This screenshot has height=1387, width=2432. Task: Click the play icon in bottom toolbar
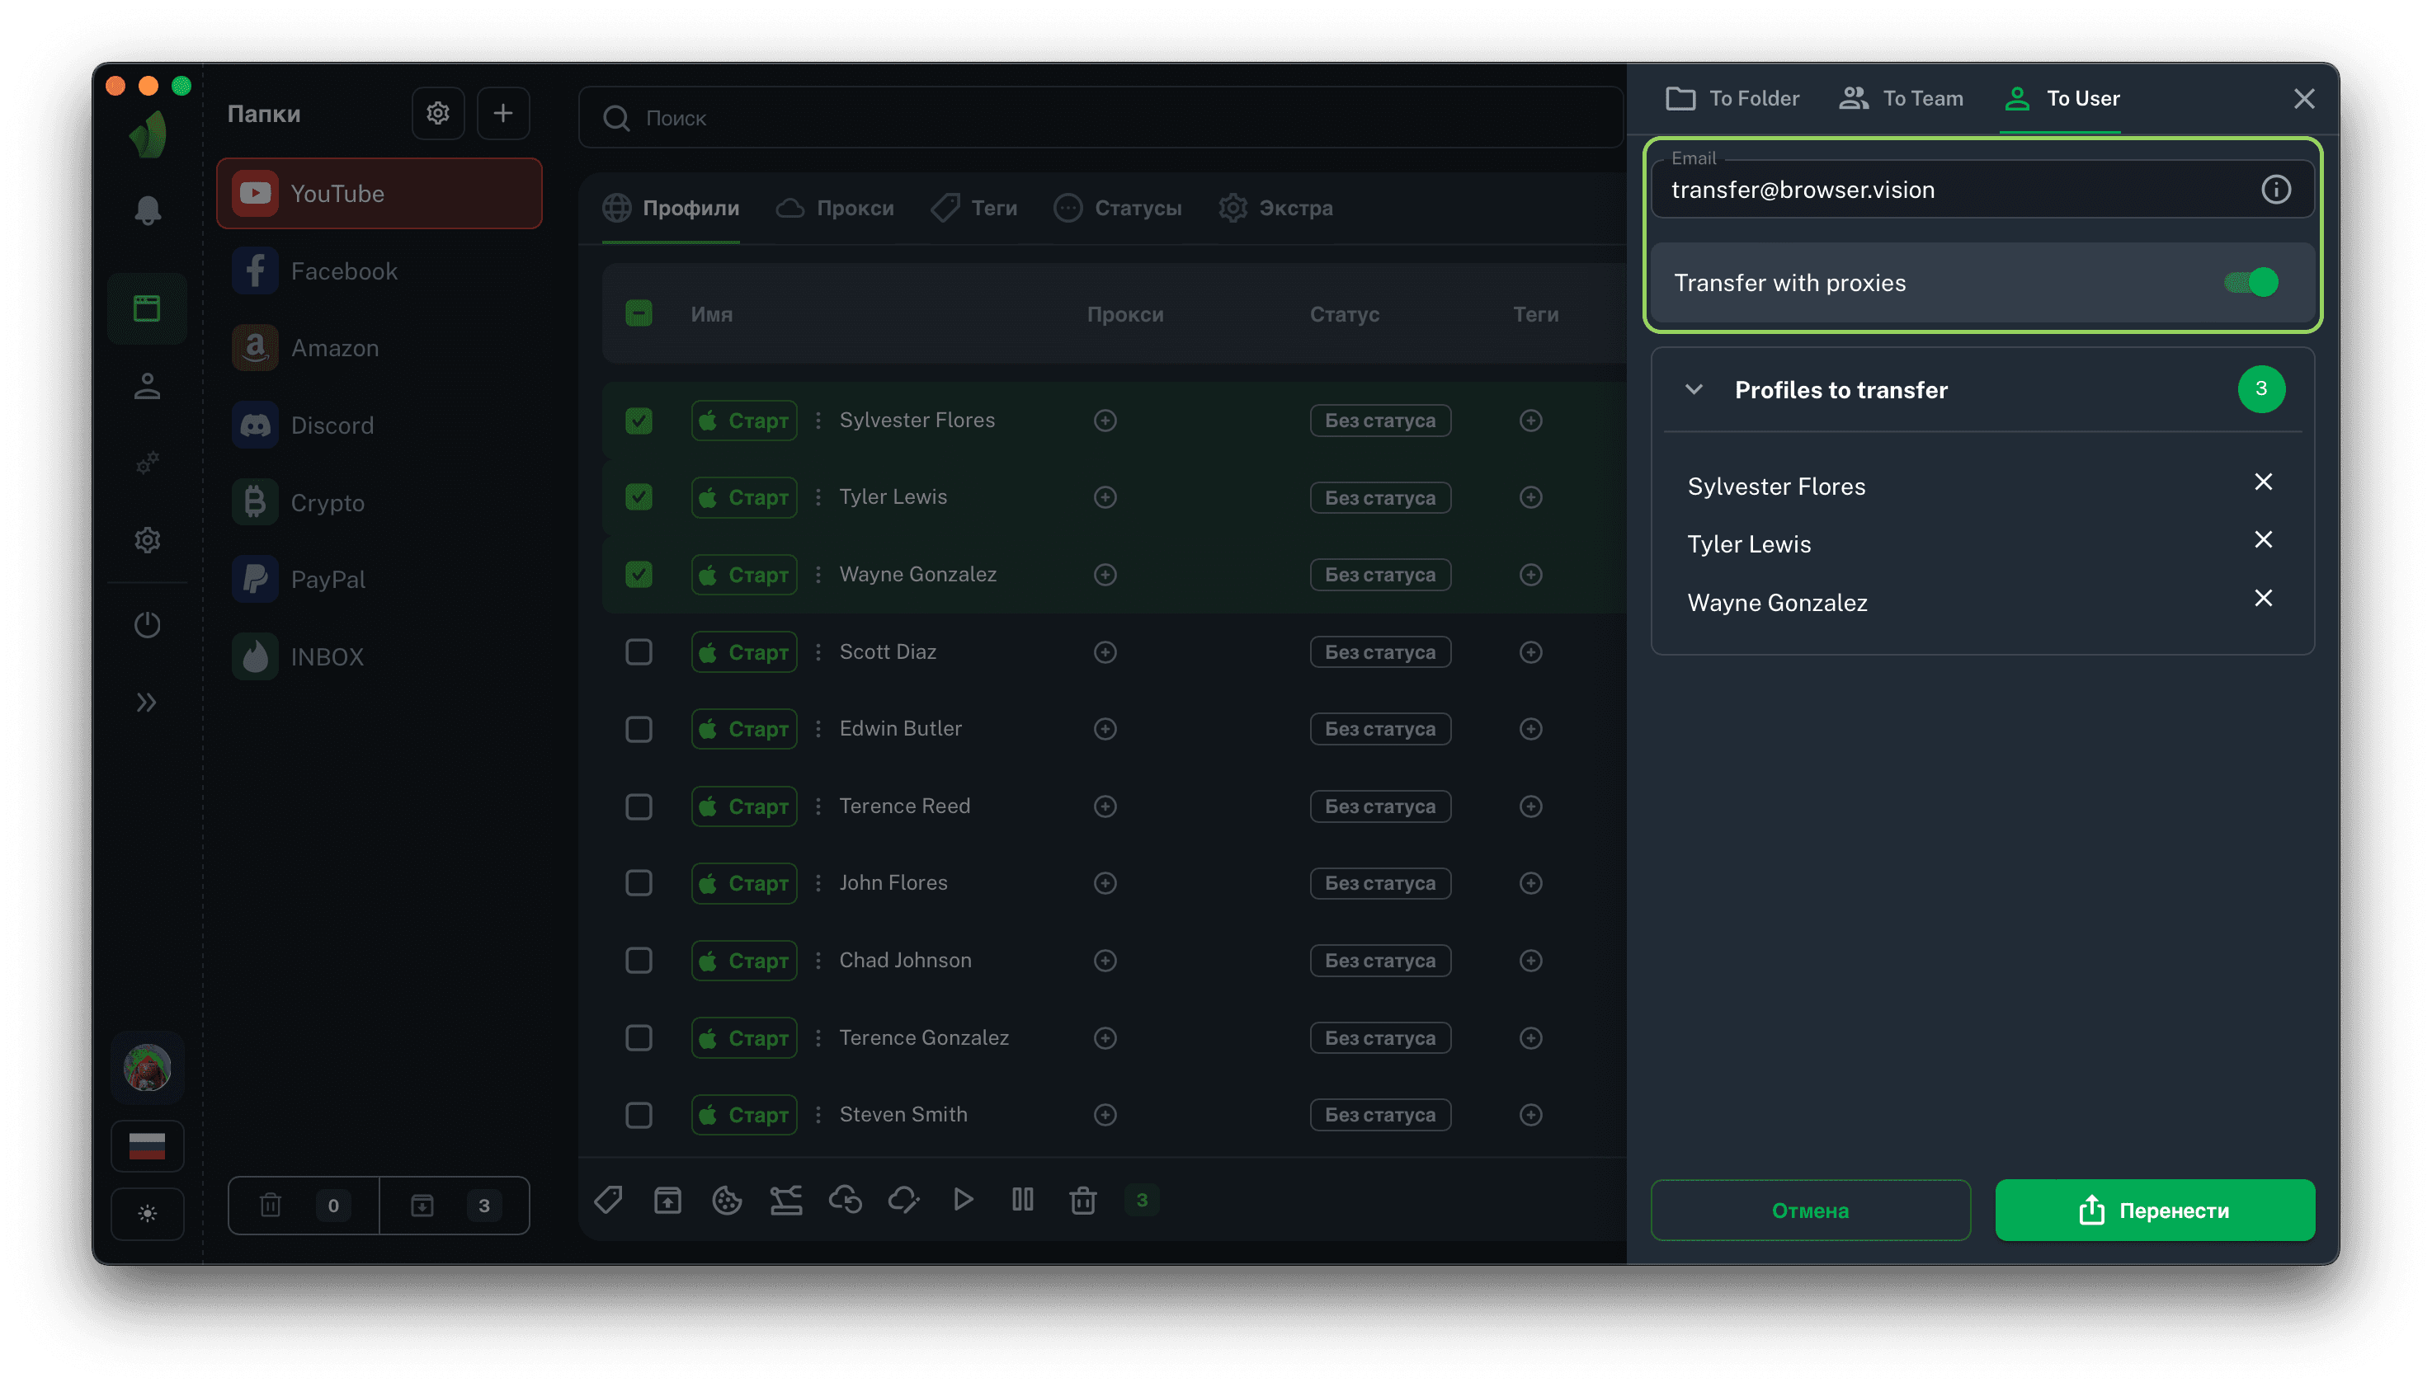[964, 1199]
